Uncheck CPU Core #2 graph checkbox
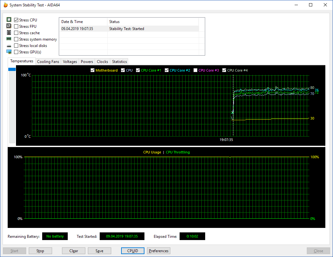333x257 pixels. tap(166, 70)
